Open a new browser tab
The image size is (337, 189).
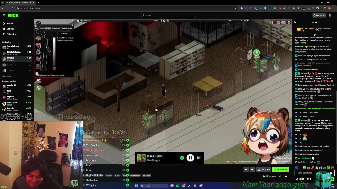38,3
